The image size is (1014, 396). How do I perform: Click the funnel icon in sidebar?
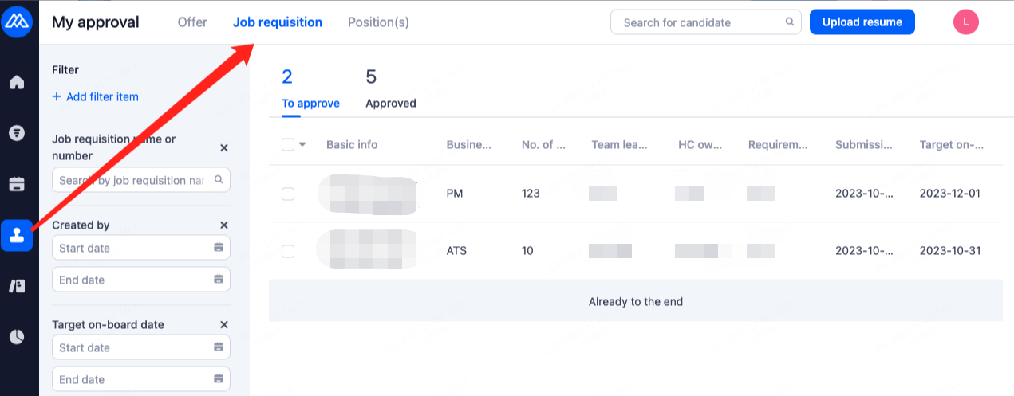coord(17,133)
